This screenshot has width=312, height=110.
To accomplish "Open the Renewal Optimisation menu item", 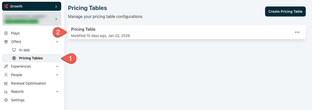I will pyautogui.click(x=28, y=83).
